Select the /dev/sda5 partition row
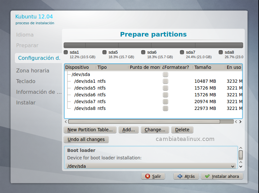 pos(153,88)
